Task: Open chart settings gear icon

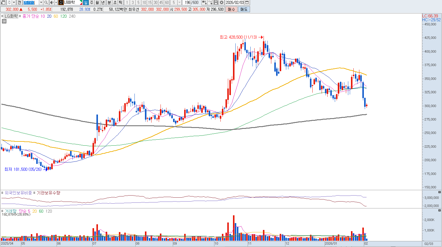Action: click(x=222, y=2)
